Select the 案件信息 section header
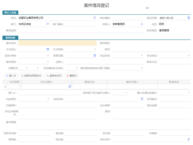This screenshot has height=145, width=193. coord(11,38)
